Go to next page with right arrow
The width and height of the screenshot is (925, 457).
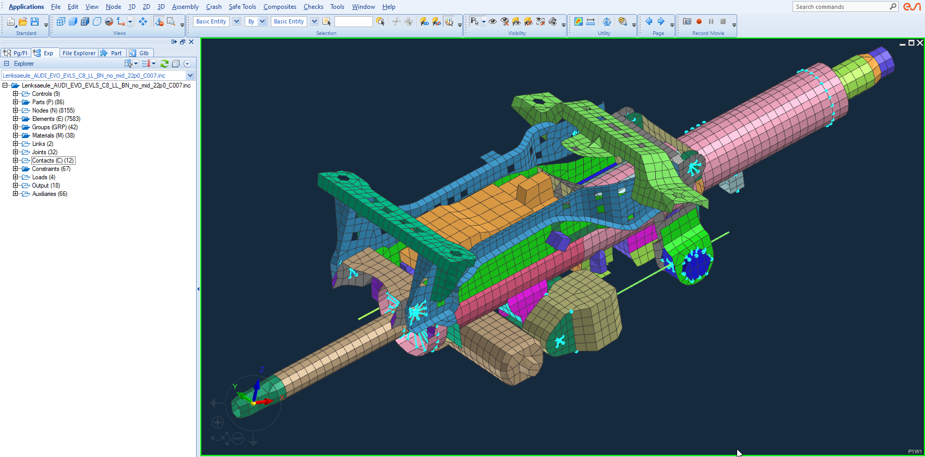(660, 21)
